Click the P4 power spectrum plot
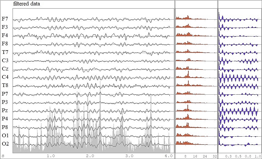Screen dimensions: 262x159 [192, 117]
